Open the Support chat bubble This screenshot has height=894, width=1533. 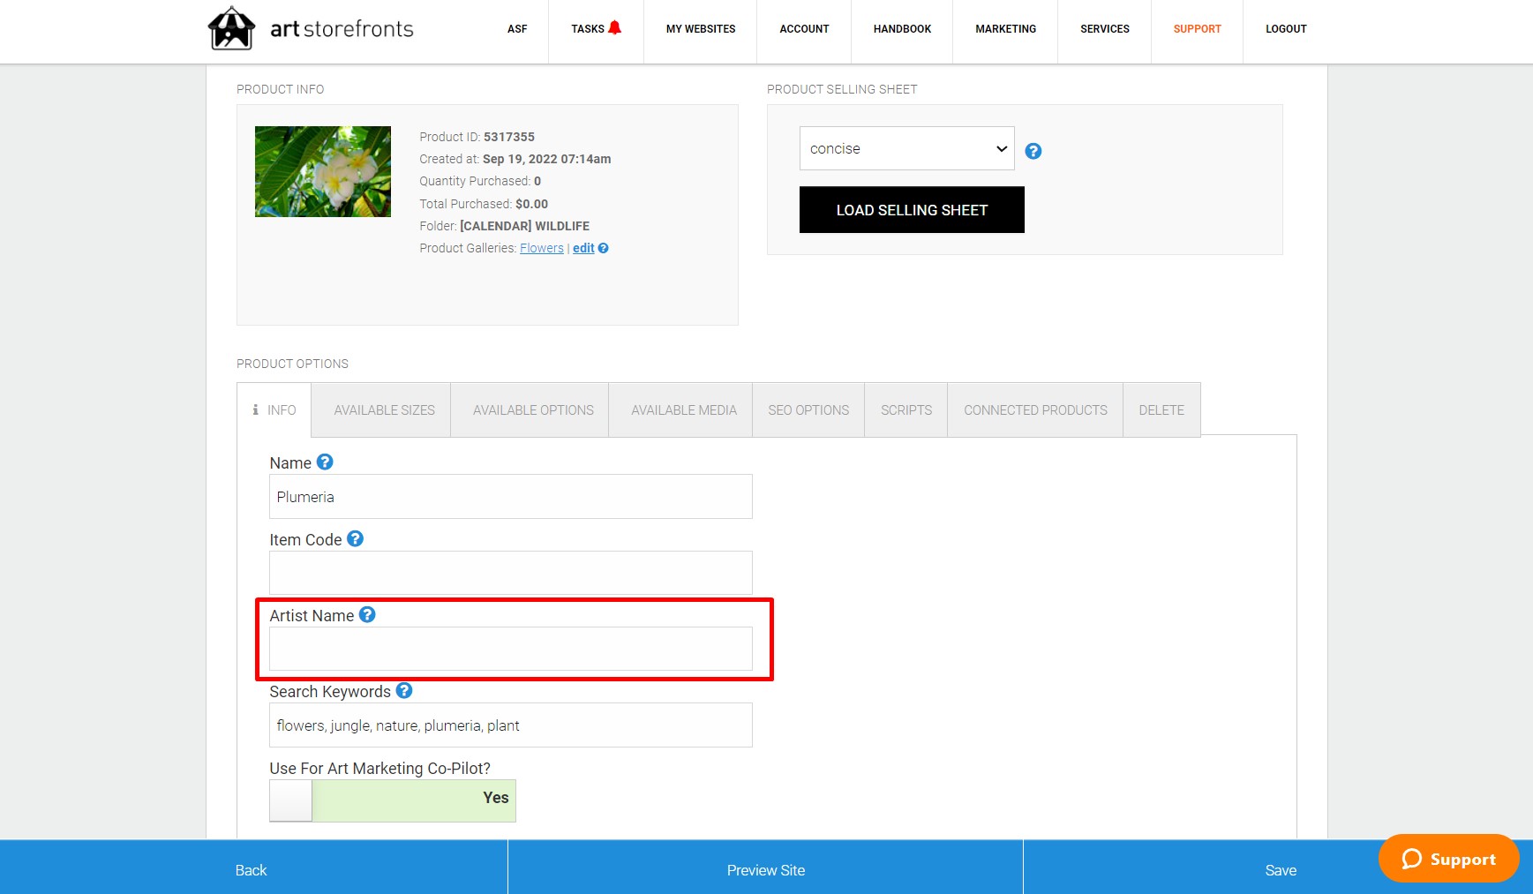click(x=1447, y=858)
